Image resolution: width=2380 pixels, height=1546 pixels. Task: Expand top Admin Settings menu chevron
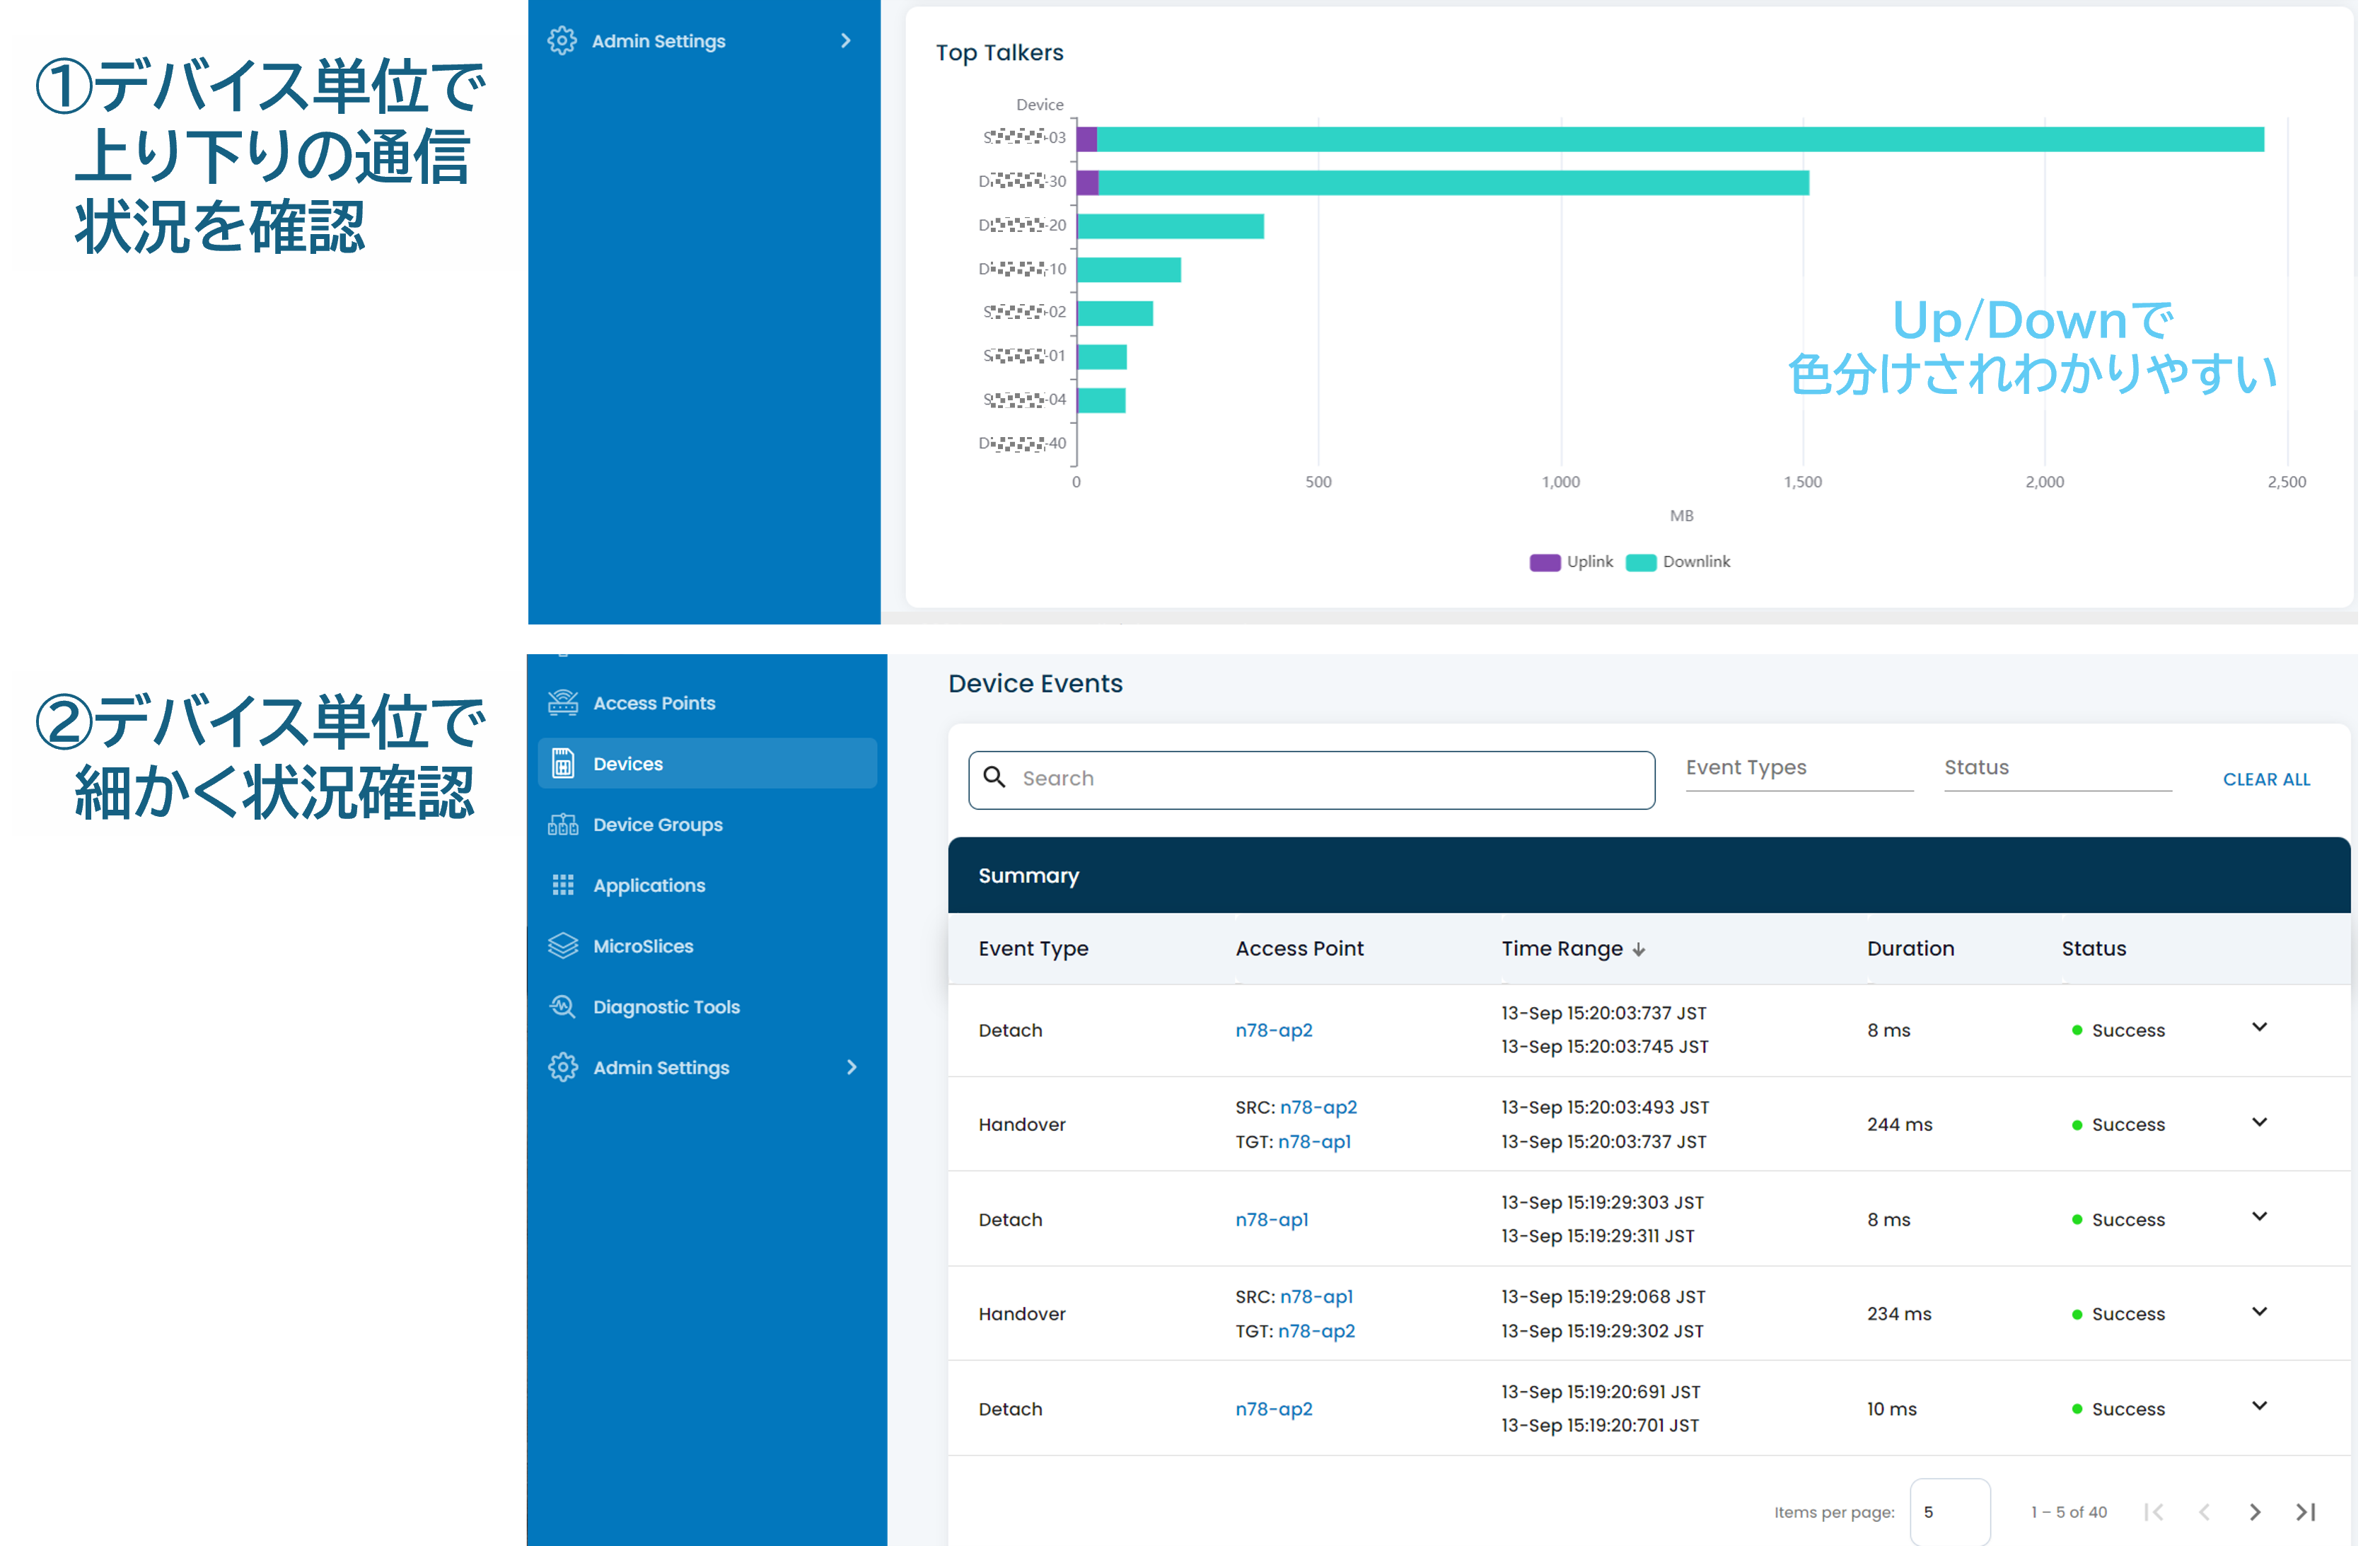tap(846, 41)
